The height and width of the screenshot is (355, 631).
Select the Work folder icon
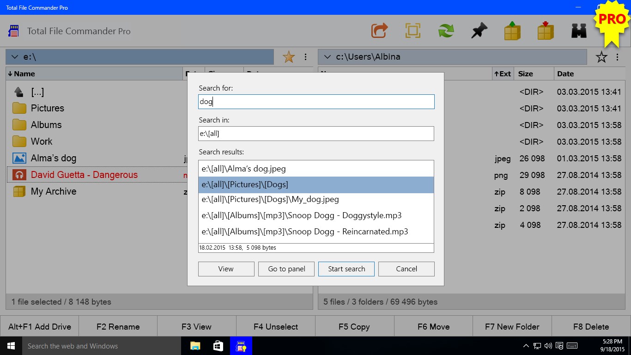19,141
